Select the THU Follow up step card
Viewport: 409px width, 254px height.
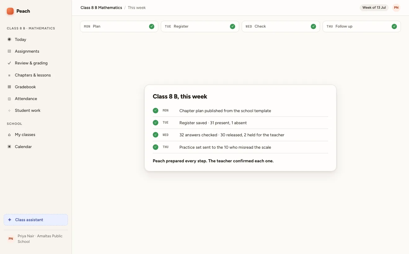(x=362, y=26)
